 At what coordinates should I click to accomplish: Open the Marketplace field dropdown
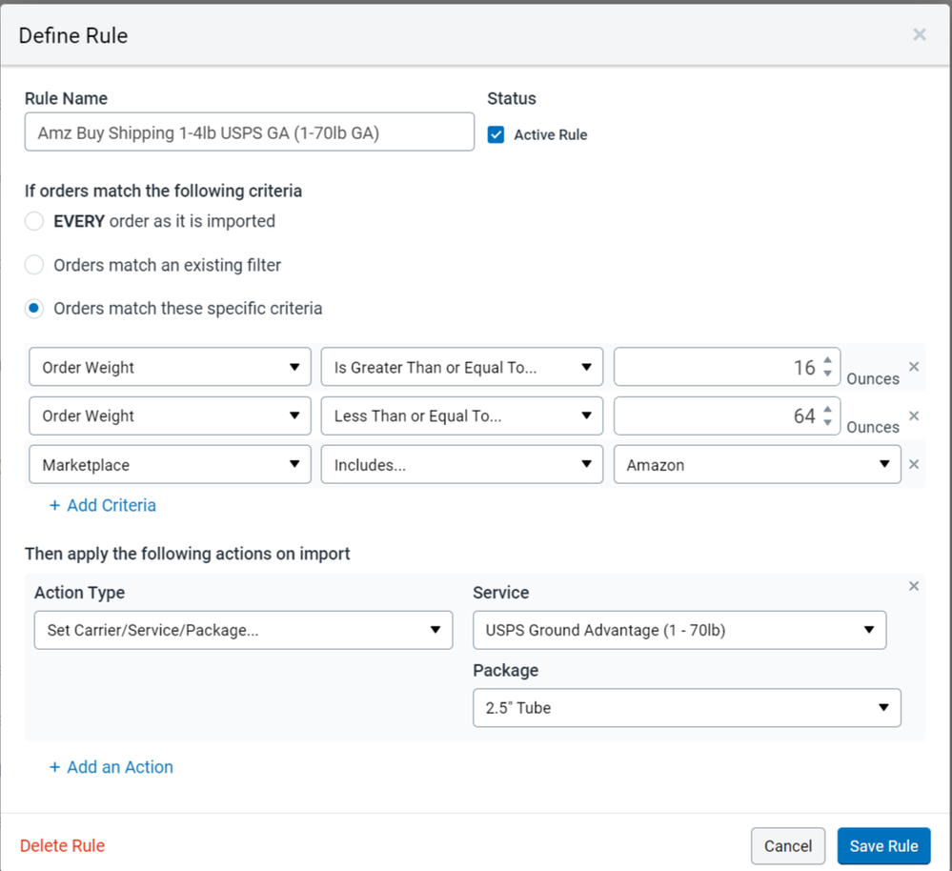(x=170, y=465)
